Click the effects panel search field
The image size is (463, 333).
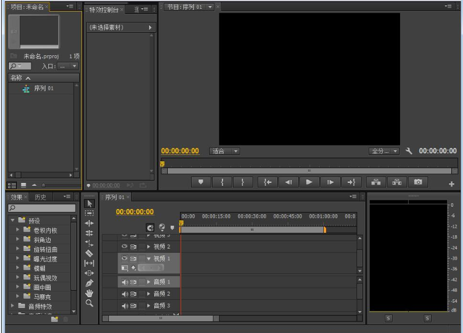click(x=41, y=208)
